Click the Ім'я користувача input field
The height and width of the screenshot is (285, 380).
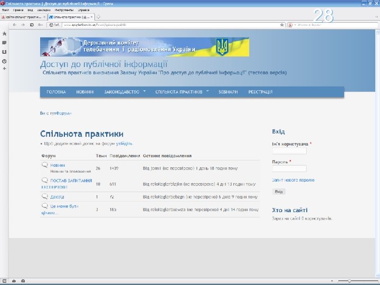[x=289, y=151]
